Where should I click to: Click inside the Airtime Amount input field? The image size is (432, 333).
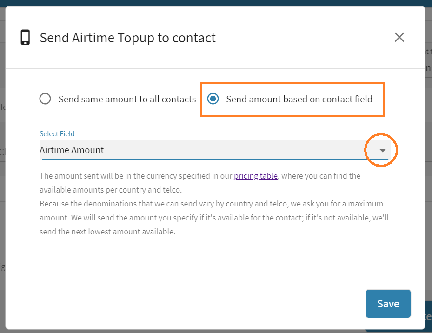pyautogui.click(x=140, y=150)
